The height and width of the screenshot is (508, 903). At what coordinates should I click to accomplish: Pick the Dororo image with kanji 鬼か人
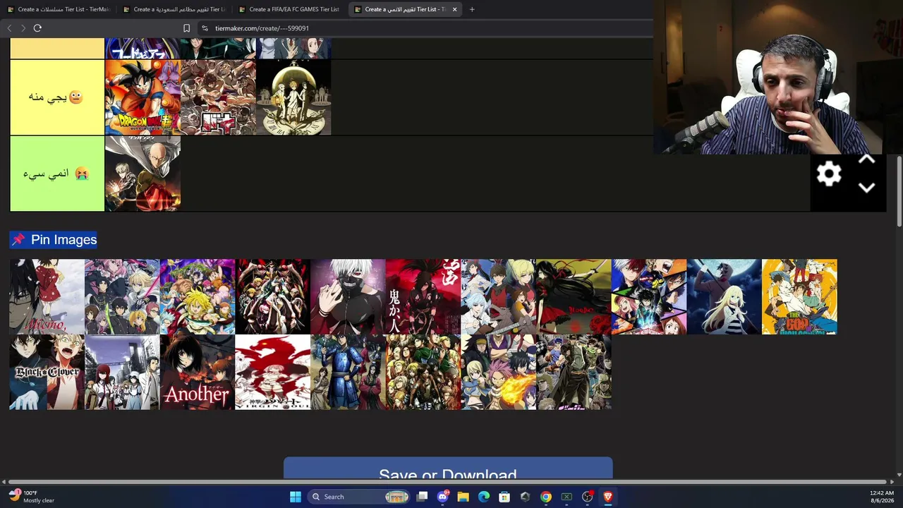(x=423, y=296)
